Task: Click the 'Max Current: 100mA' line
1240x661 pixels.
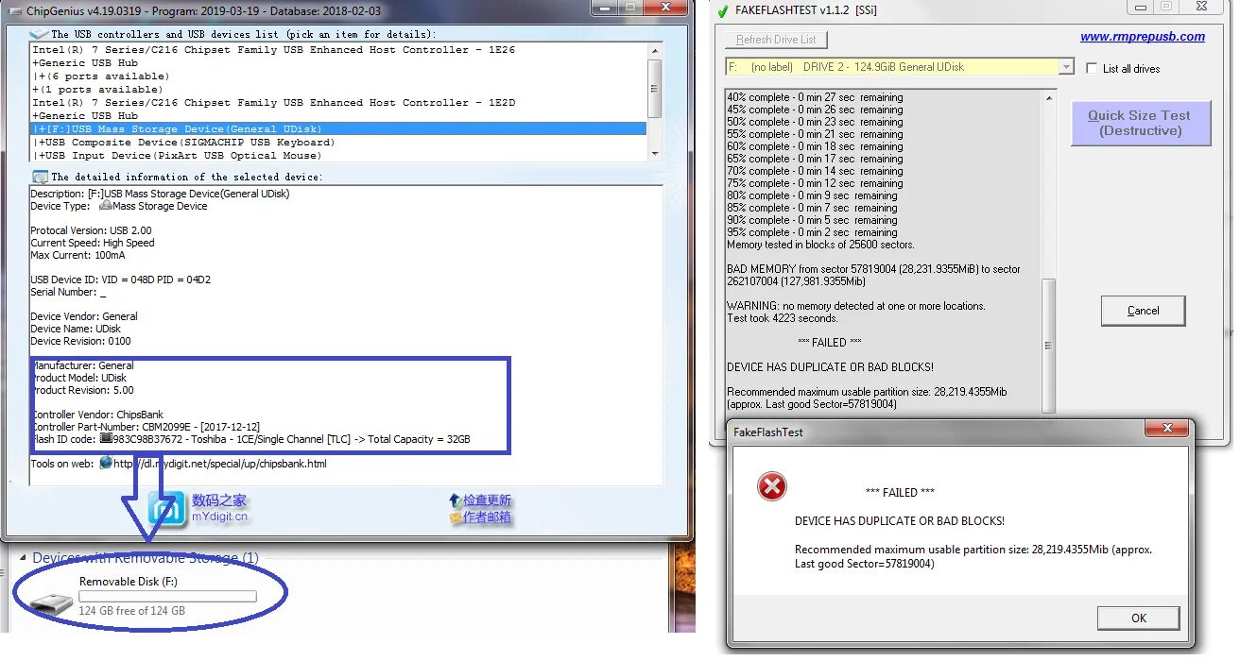Action: pos(77,255)
